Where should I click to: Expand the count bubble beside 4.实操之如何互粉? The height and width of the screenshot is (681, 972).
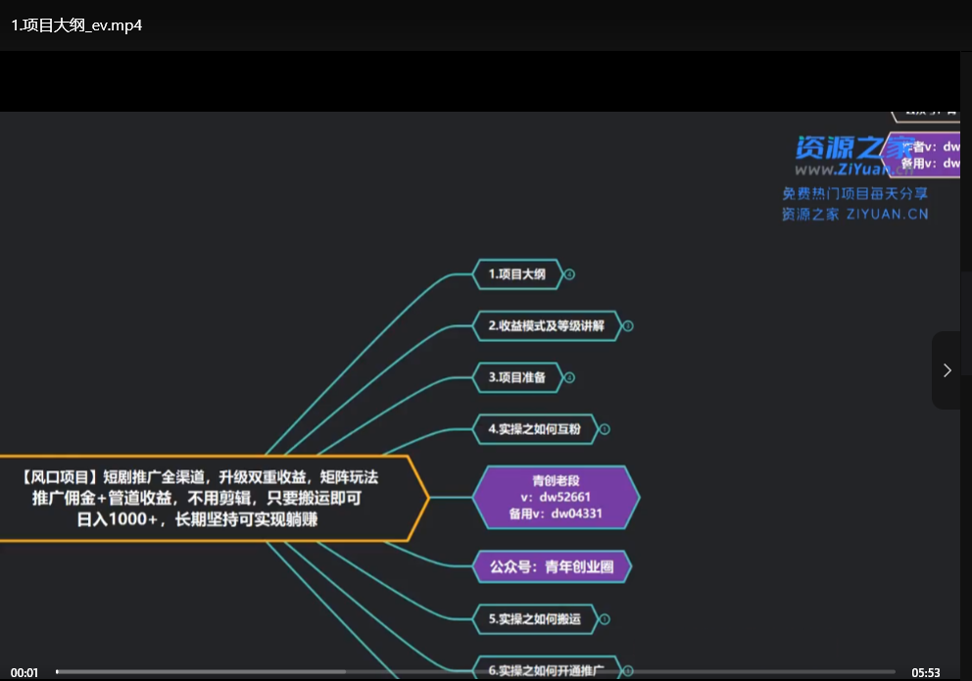(x=605, y=429)
